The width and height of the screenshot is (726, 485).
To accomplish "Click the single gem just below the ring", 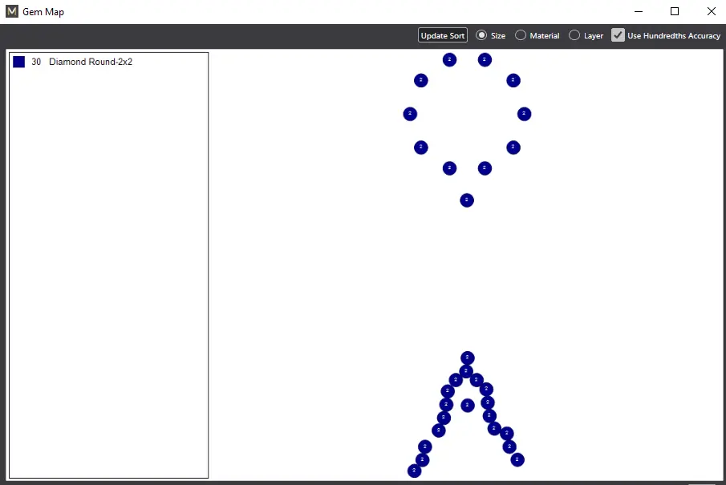I will tap(467, 200).
